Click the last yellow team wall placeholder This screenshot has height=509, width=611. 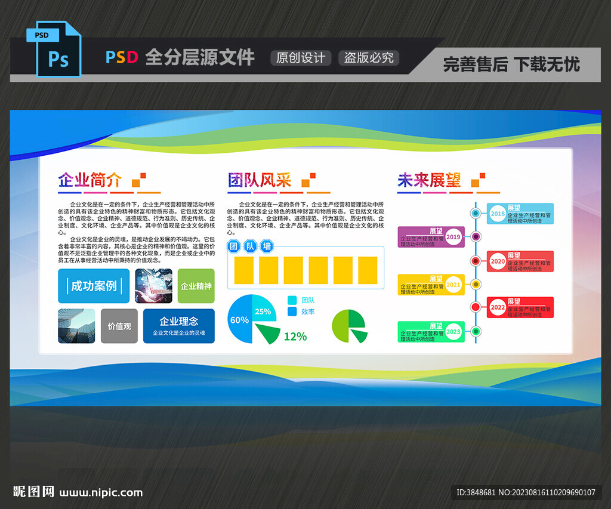tap(368, 270)
